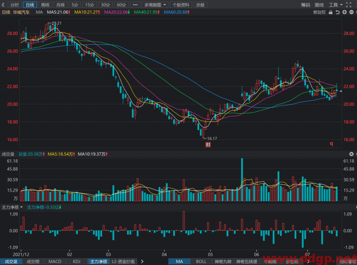This screenshot has width=357, height=265.
Task: Click the red q marker on chart
Action: 332,143
